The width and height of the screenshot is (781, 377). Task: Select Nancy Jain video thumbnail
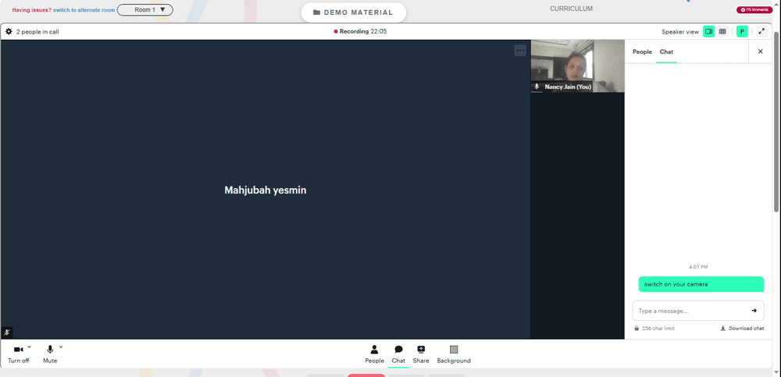click(x=577, y=66)
